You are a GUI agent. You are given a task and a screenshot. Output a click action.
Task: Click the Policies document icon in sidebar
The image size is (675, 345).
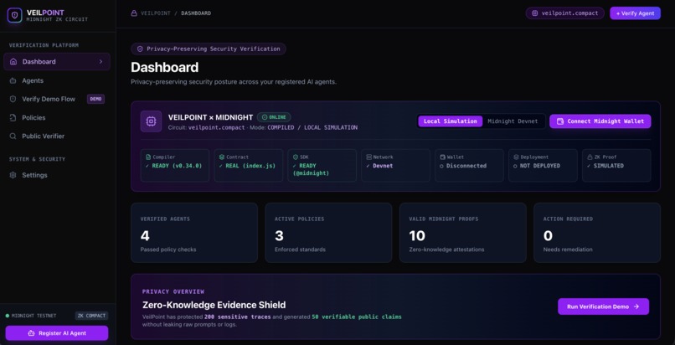click(13, 117)
